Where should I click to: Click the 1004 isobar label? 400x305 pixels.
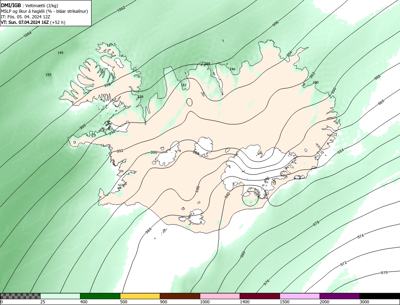[x=28, y=34]
